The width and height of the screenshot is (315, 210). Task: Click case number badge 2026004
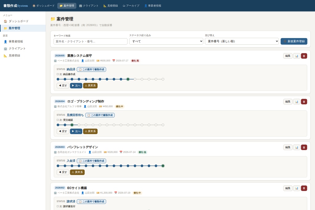coord(60,101)
